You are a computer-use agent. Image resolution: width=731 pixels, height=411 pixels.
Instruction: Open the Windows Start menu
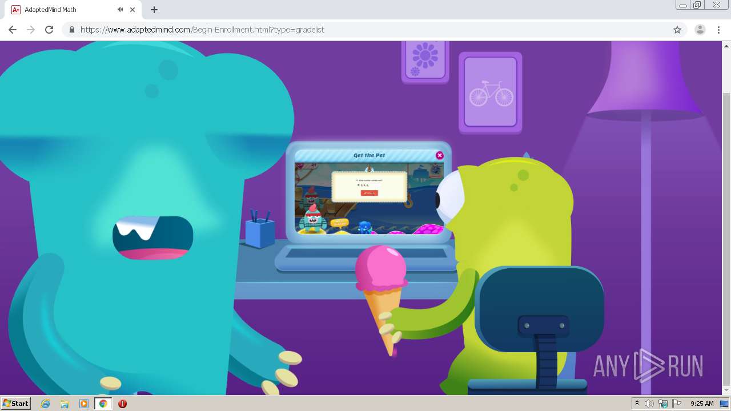coord(15,403)
